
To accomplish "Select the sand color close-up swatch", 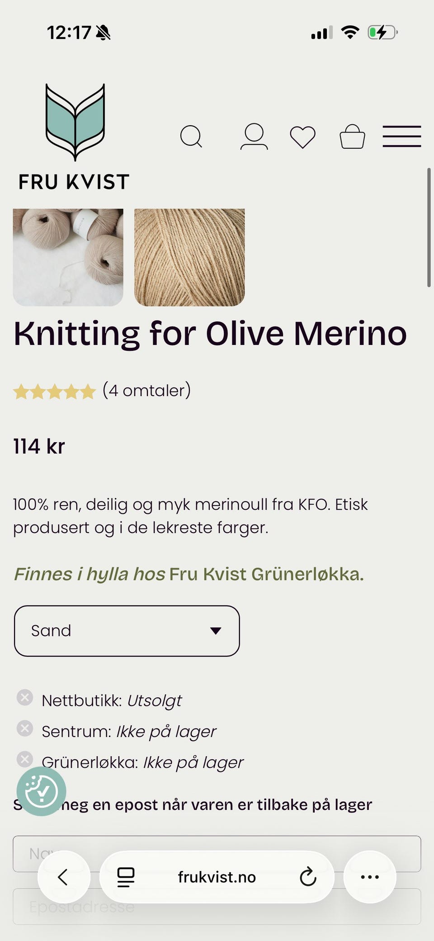I will 189,257.
